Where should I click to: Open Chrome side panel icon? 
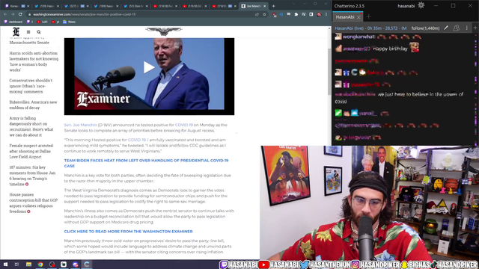tap(311, 14)
